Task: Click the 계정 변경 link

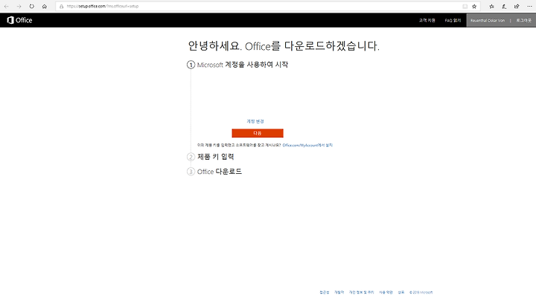Action: point(255,121)
